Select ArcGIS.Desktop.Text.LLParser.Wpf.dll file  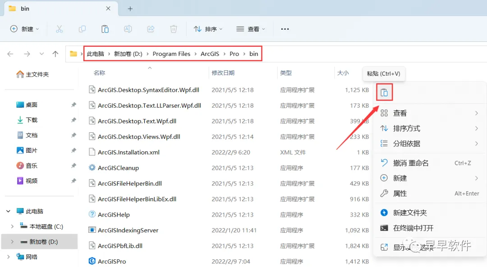[149, 105]
